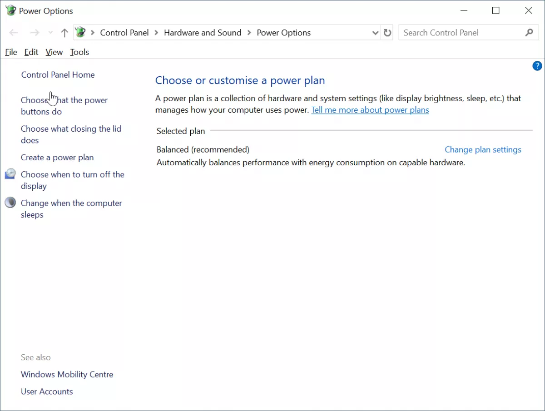Maximize the Power Options window
The image size is (545, 411).
496,10
